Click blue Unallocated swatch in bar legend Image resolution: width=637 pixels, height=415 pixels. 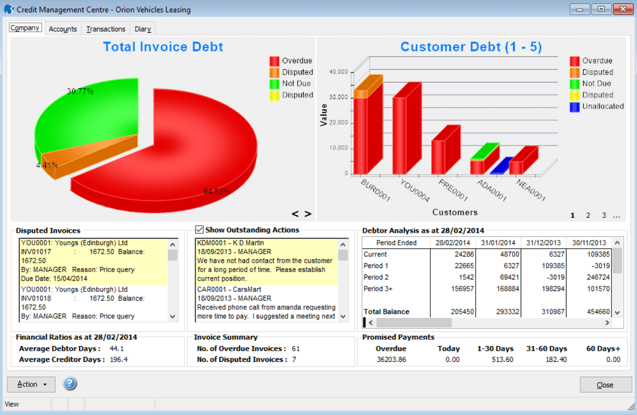tap(575, 107)
